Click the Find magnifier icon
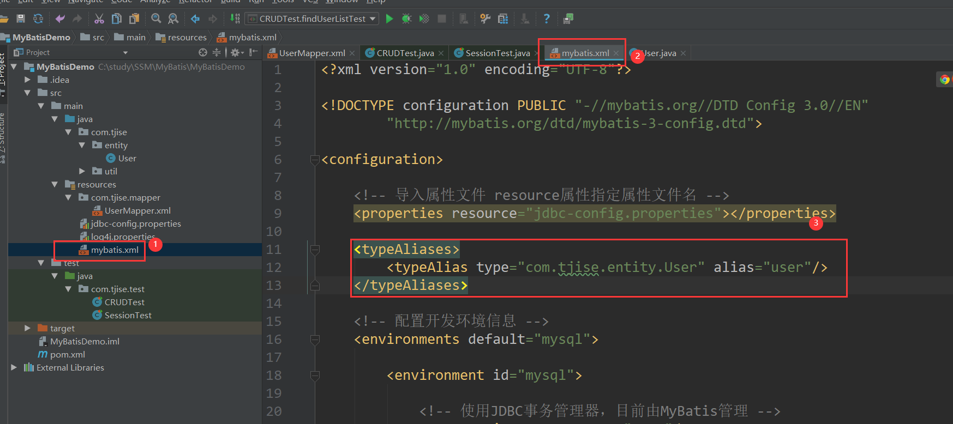The image size is (953, 424). pyautogui.click(x=156, y=19)
